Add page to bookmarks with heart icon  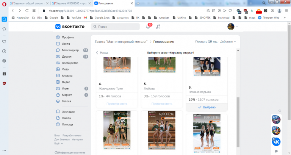coord(230,11)
